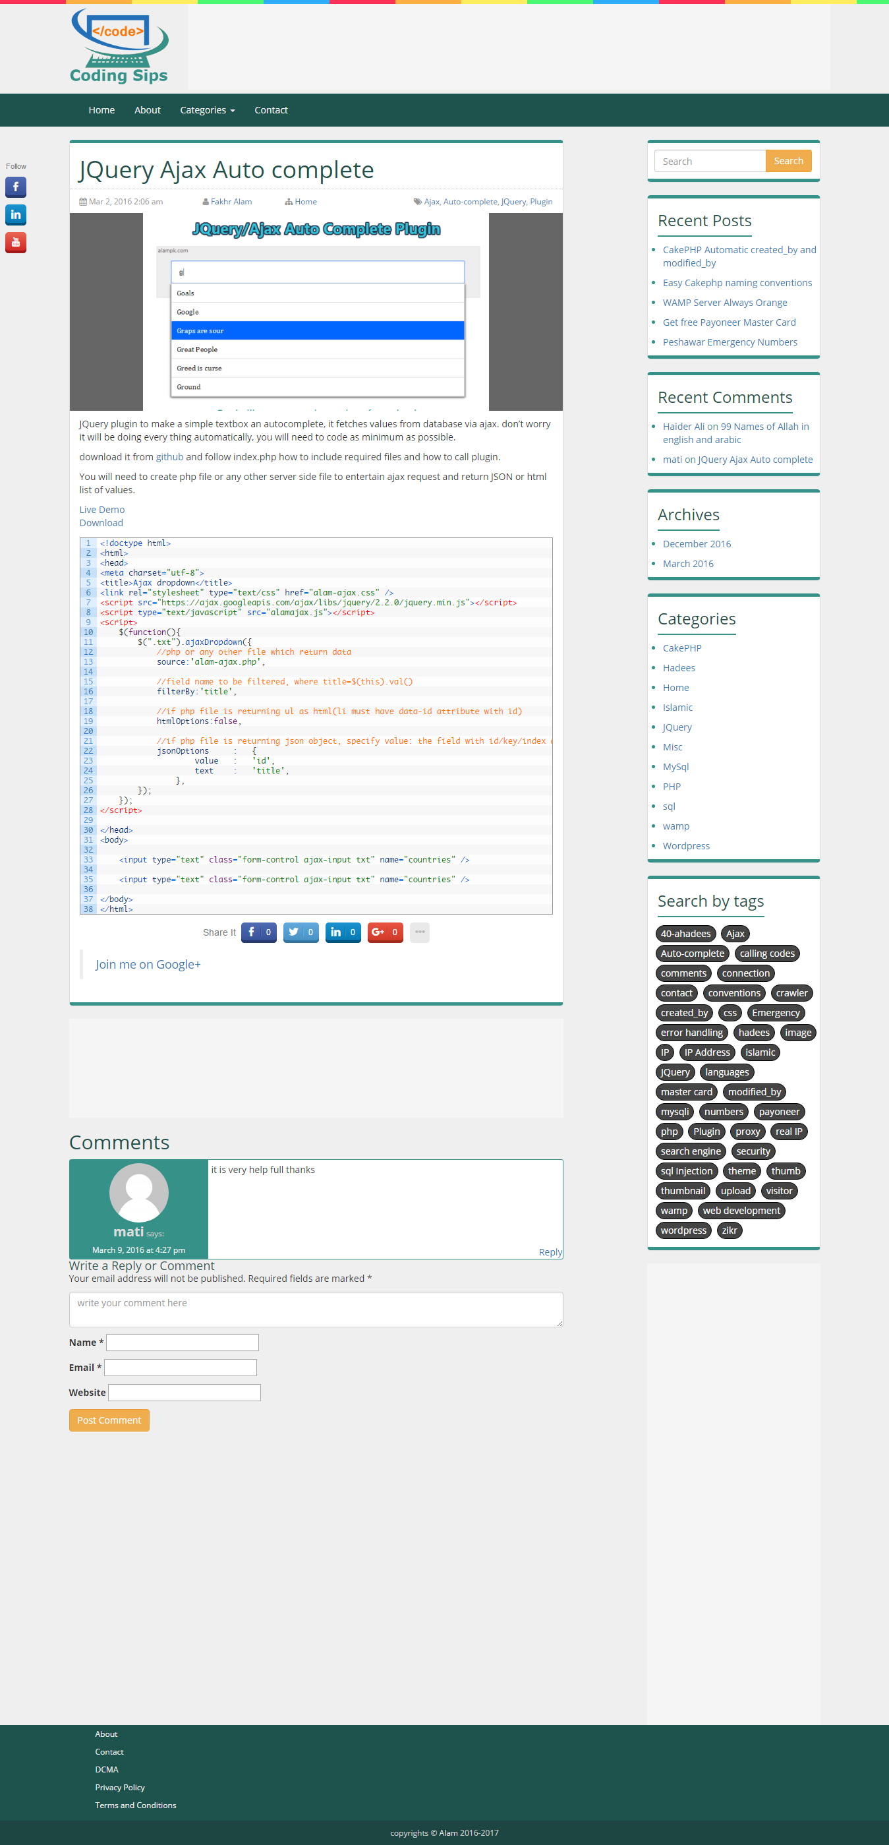Open the YouTube follow icon
This screenshot has width=889, height=1845.
point(16,243)
